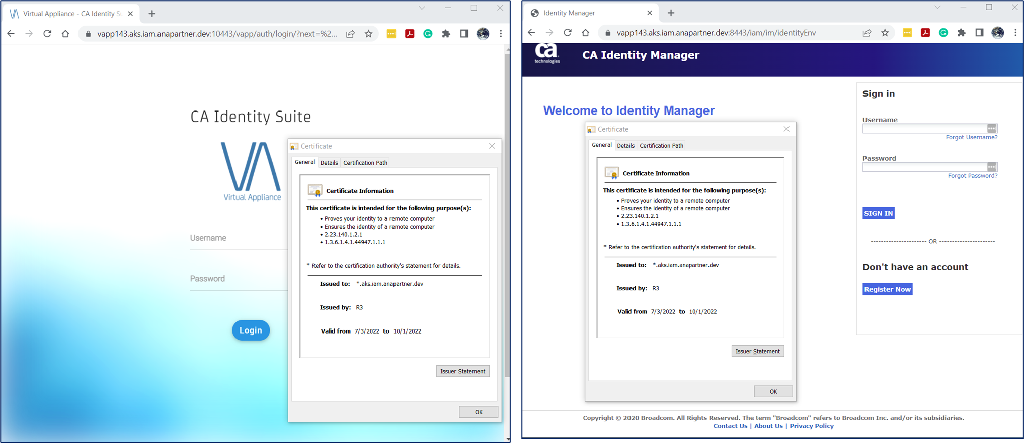The image size is (1024, 443).
Task: Click the Register Now button
Action: click(887, 289)
